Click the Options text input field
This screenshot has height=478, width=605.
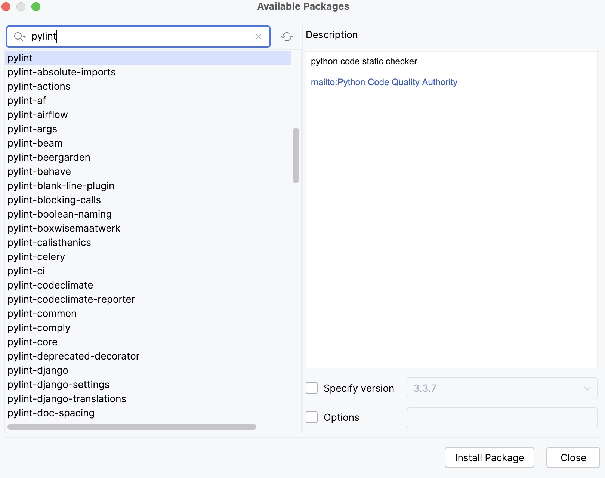click(x=502, y=417)
